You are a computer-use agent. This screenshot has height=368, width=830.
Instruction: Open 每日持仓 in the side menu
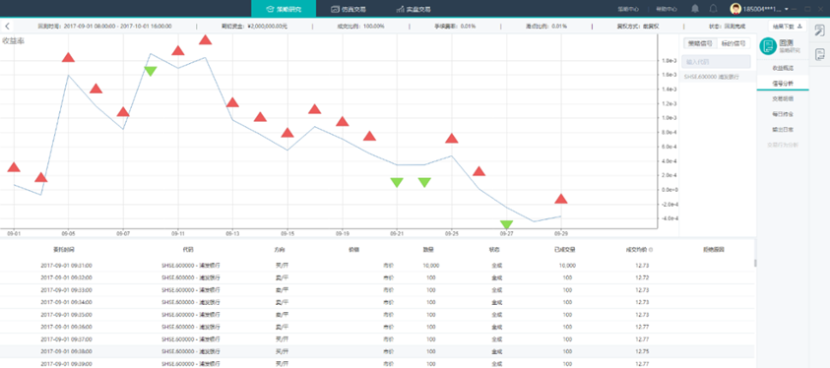(783, 114)
